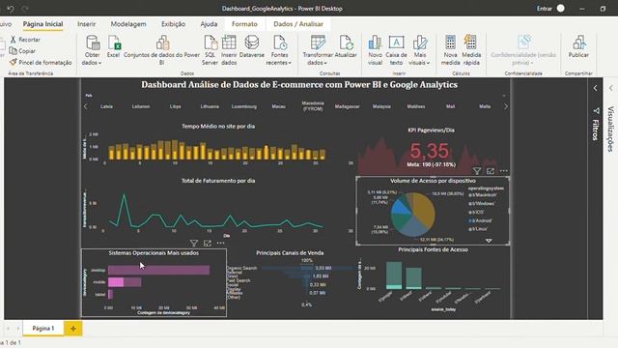Switch to Exibição ribbon tab
This screenshot has width=618, height=348.
(x=173, y=24)
